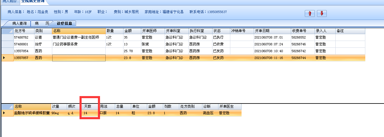Image resolution: width=384 pixels, height=137 pixels.
Task: Select prescription row 13557857
Action: coord(183,58)
